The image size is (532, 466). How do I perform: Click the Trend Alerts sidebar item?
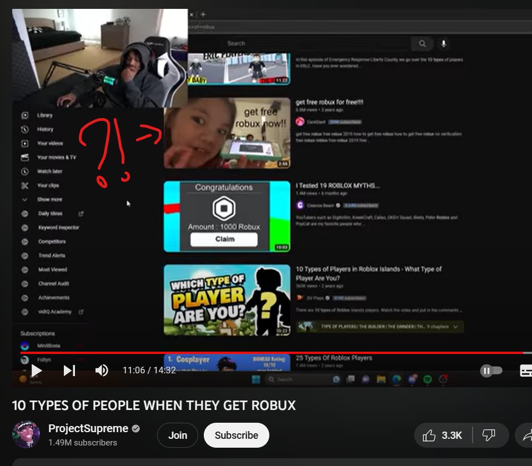point(52,256)
